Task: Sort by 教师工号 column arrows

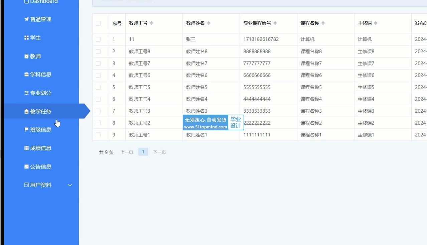Action: pyautogui.click(x=151, y=23)
